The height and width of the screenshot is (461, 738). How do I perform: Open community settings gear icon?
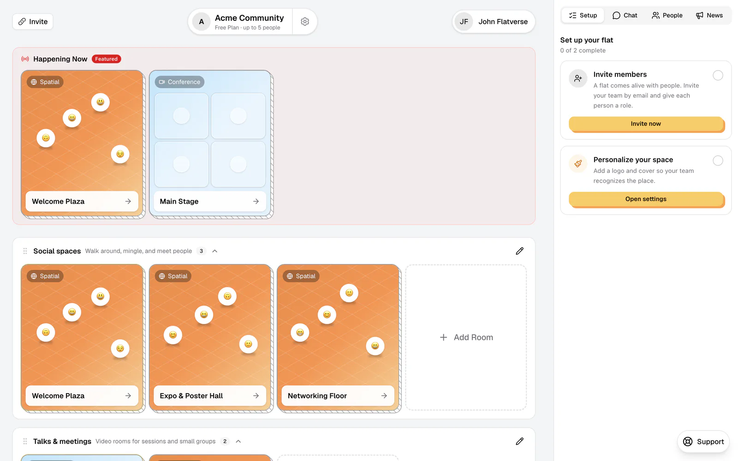(305, 22)
